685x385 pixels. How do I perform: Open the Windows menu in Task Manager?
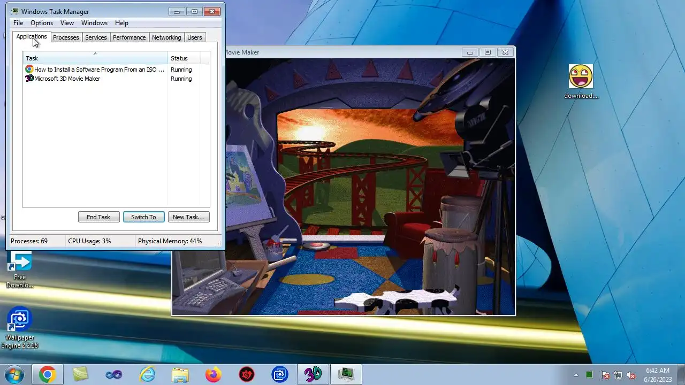(x=94, y=23)
